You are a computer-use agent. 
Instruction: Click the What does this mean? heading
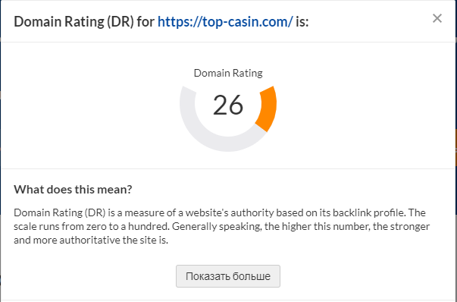click(73, 190)
